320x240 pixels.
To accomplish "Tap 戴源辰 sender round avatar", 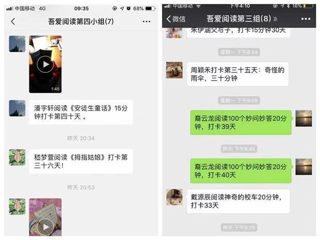I will click(174, 197).
